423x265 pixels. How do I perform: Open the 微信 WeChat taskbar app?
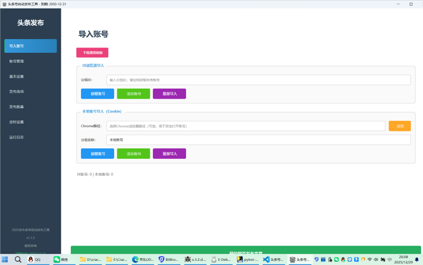64,260
